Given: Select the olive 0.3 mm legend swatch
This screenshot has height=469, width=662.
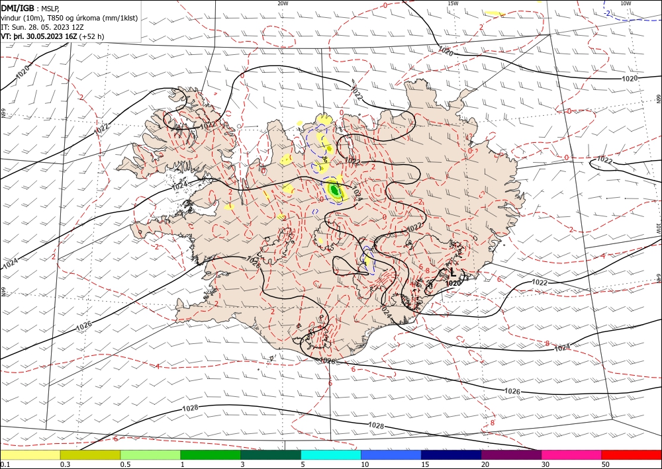Looking at the screenshot, I should click(x=90, y=454).
